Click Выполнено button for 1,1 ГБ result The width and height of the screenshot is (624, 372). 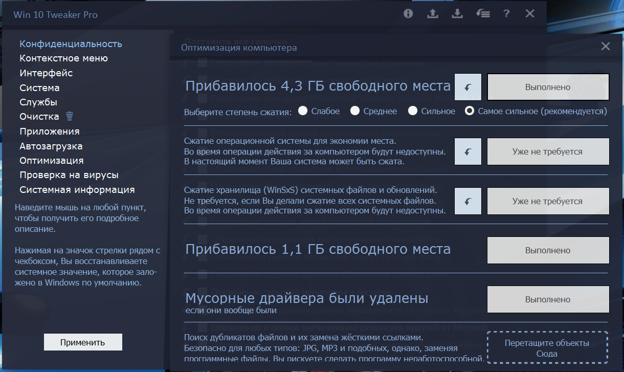pyautogui.click(x=548, y=250)
